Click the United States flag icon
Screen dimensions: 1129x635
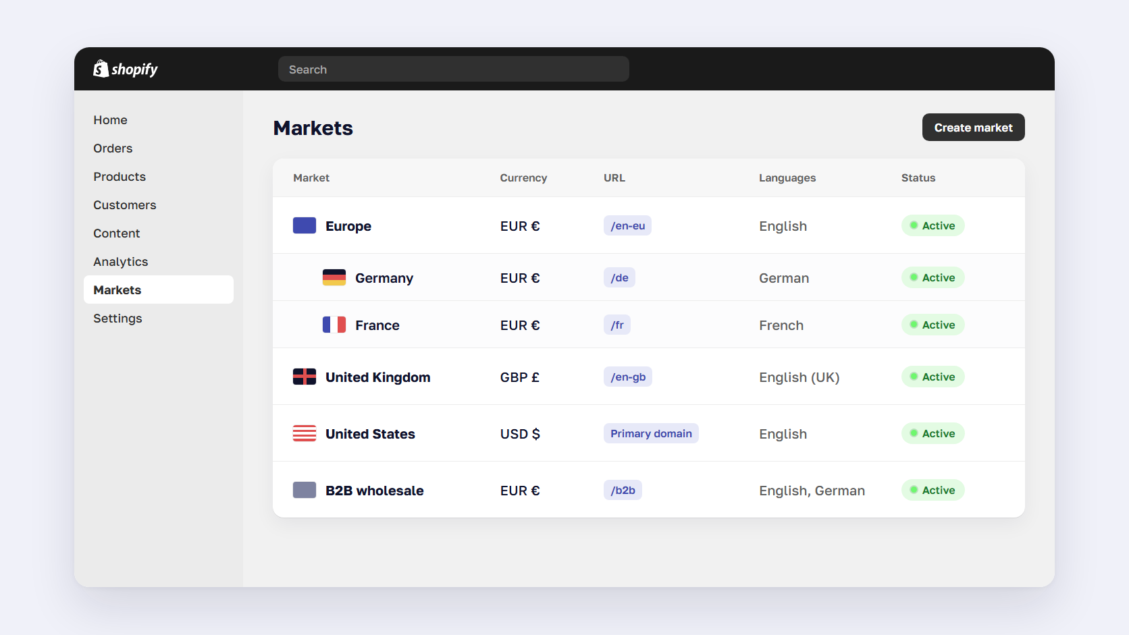305,433
